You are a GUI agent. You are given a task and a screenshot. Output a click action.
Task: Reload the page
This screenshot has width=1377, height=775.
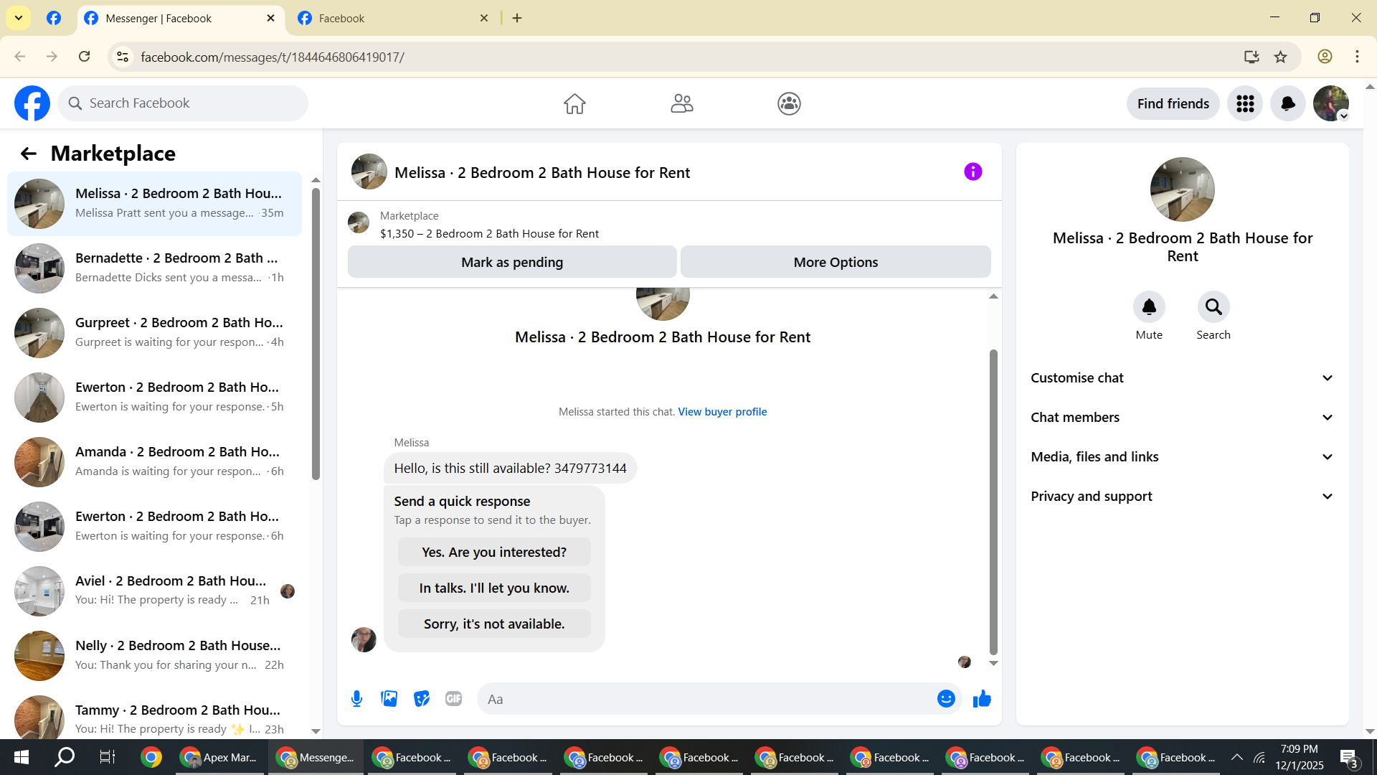click(x=85, y=57)
